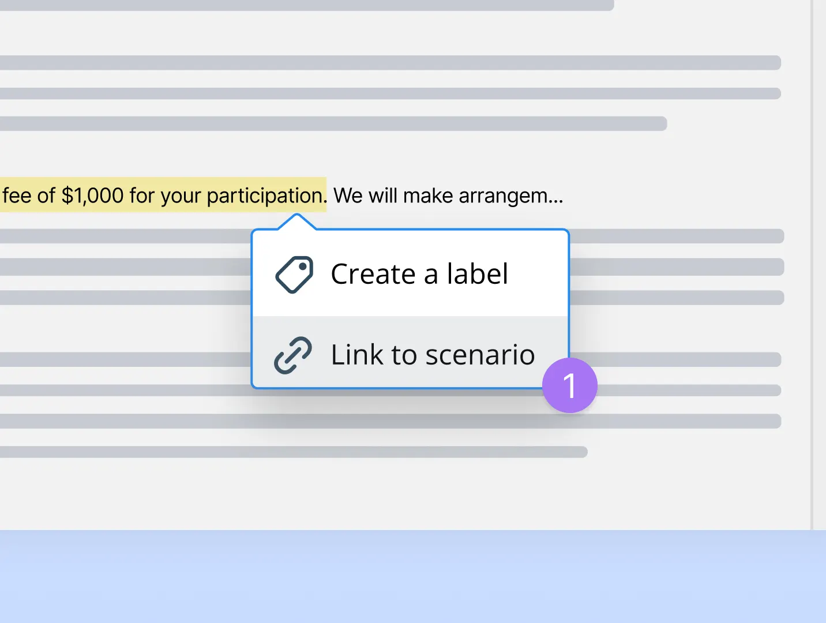Click the gray placeholder line above the highlighted text
Viewport: 826px width, 623px height.
pos(335,123)
